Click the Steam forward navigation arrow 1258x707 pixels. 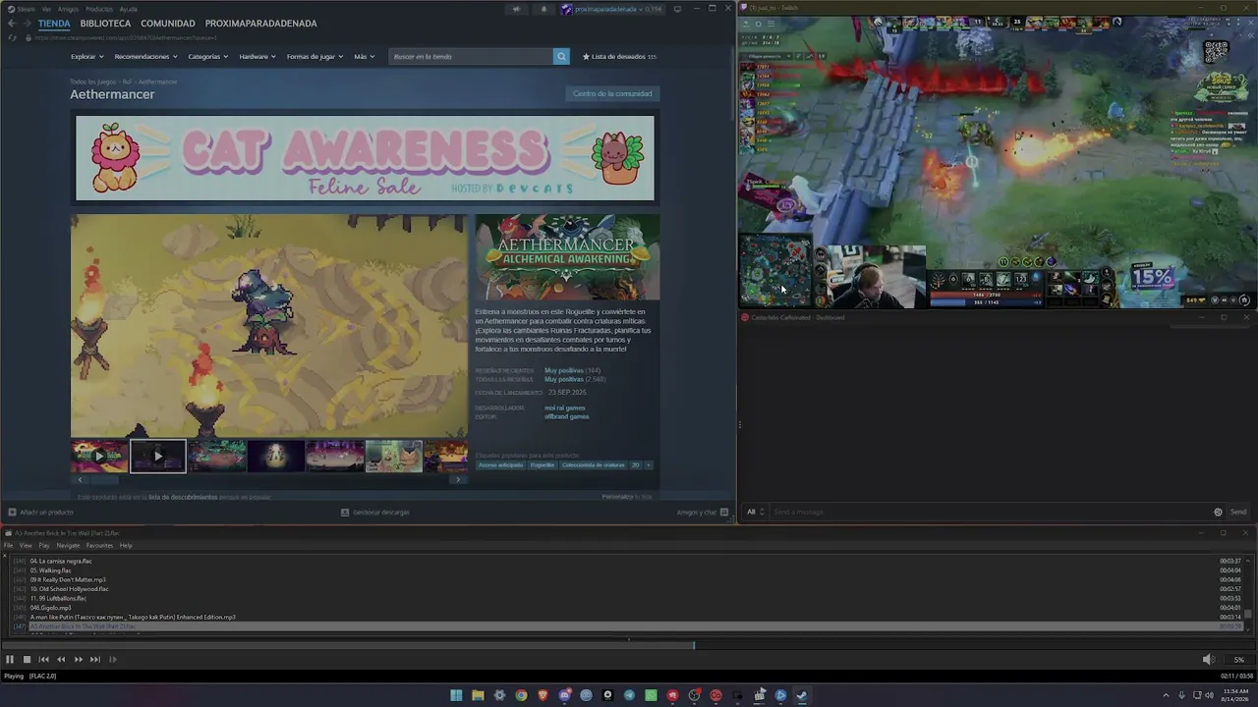coord(28,23)
